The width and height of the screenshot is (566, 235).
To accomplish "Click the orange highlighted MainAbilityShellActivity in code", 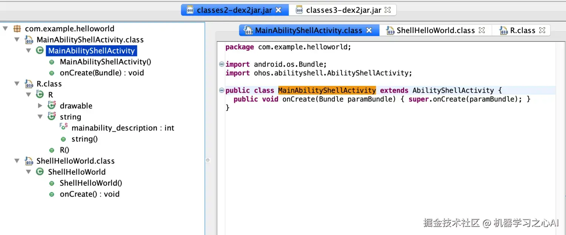I will 327,90.
